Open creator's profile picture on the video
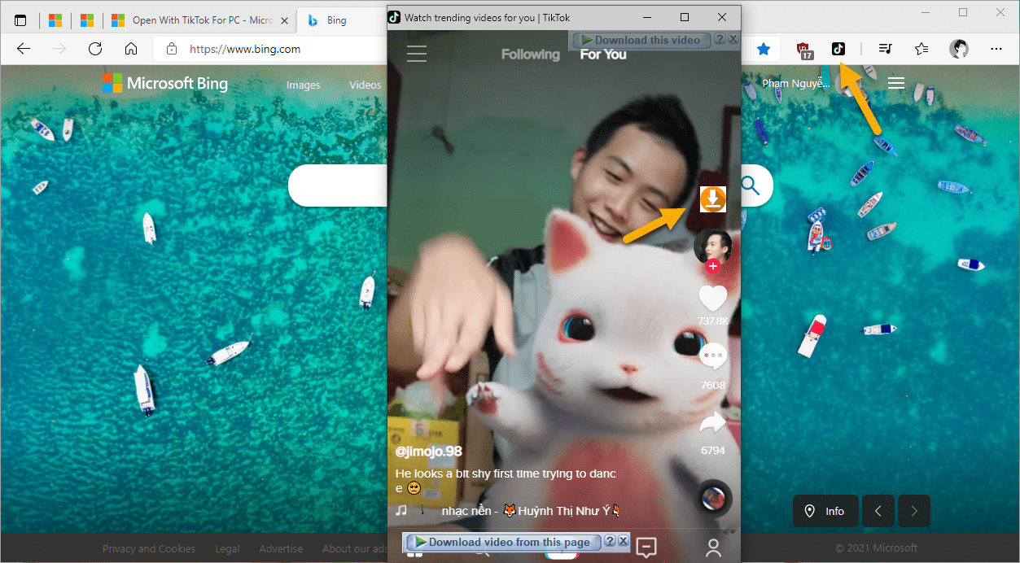This screenshot has height=563, width=1020. pyautogui.click(x=713, y=245)
